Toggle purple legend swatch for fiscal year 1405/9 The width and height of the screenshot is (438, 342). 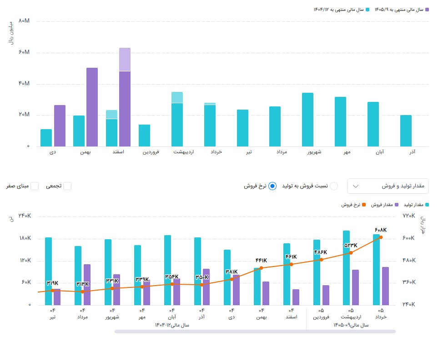(x=427, y=10)
